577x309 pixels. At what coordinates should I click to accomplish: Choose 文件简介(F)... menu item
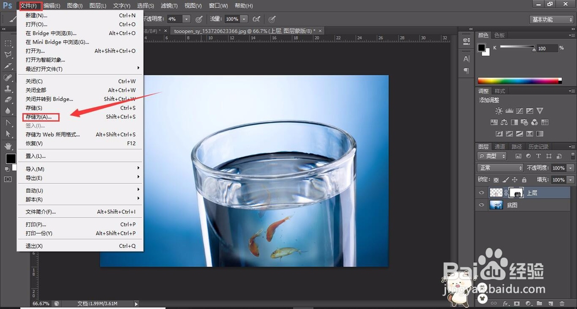pos(80,212)
